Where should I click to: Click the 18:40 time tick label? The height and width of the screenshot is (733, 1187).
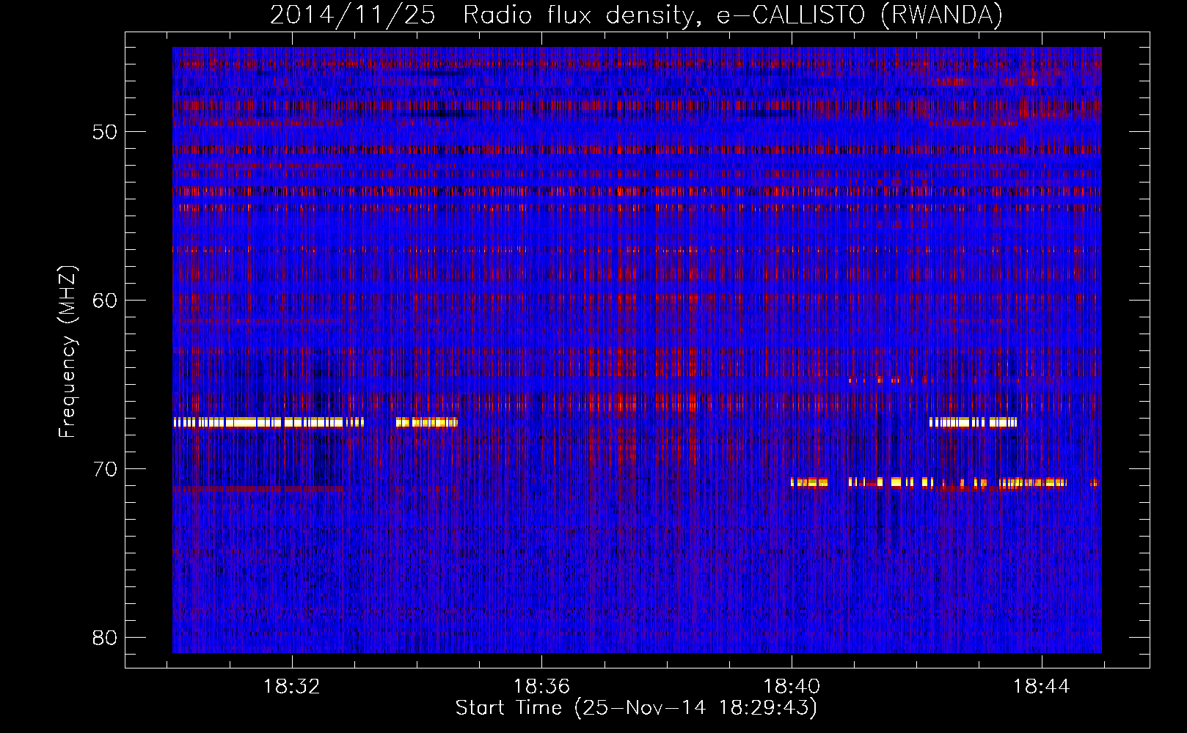[x=792, y=687]
